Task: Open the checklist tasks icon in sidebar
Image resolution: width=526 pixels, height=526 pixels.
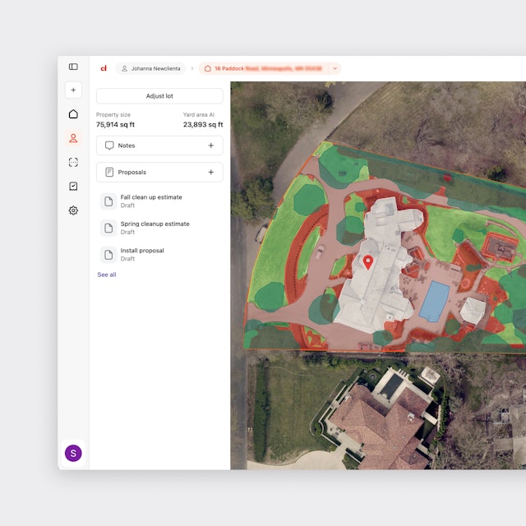Action: tap(73, 187)
